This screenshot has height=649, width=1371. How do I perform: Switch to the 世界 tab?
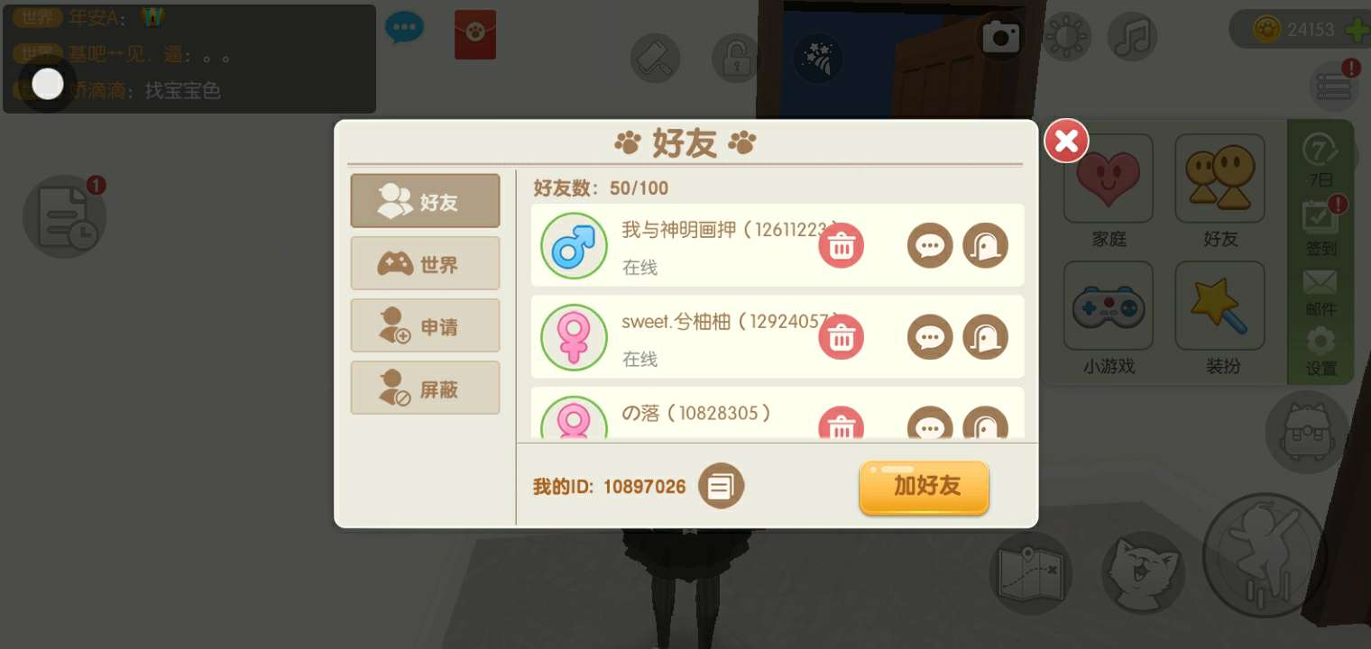coord(425,263)
